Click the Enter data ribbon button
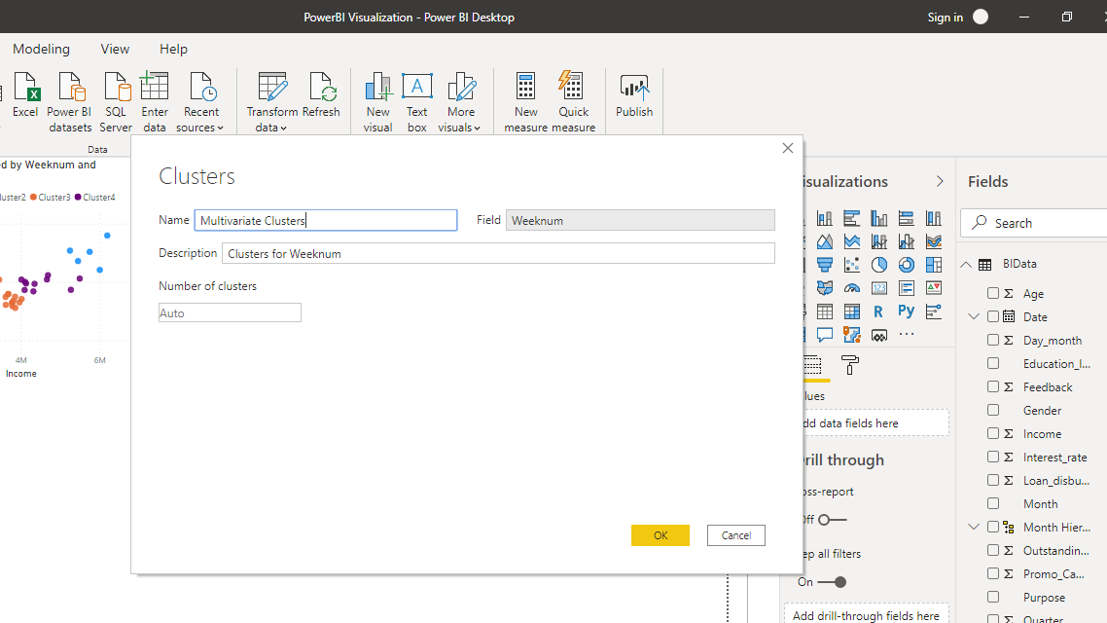 155,102
